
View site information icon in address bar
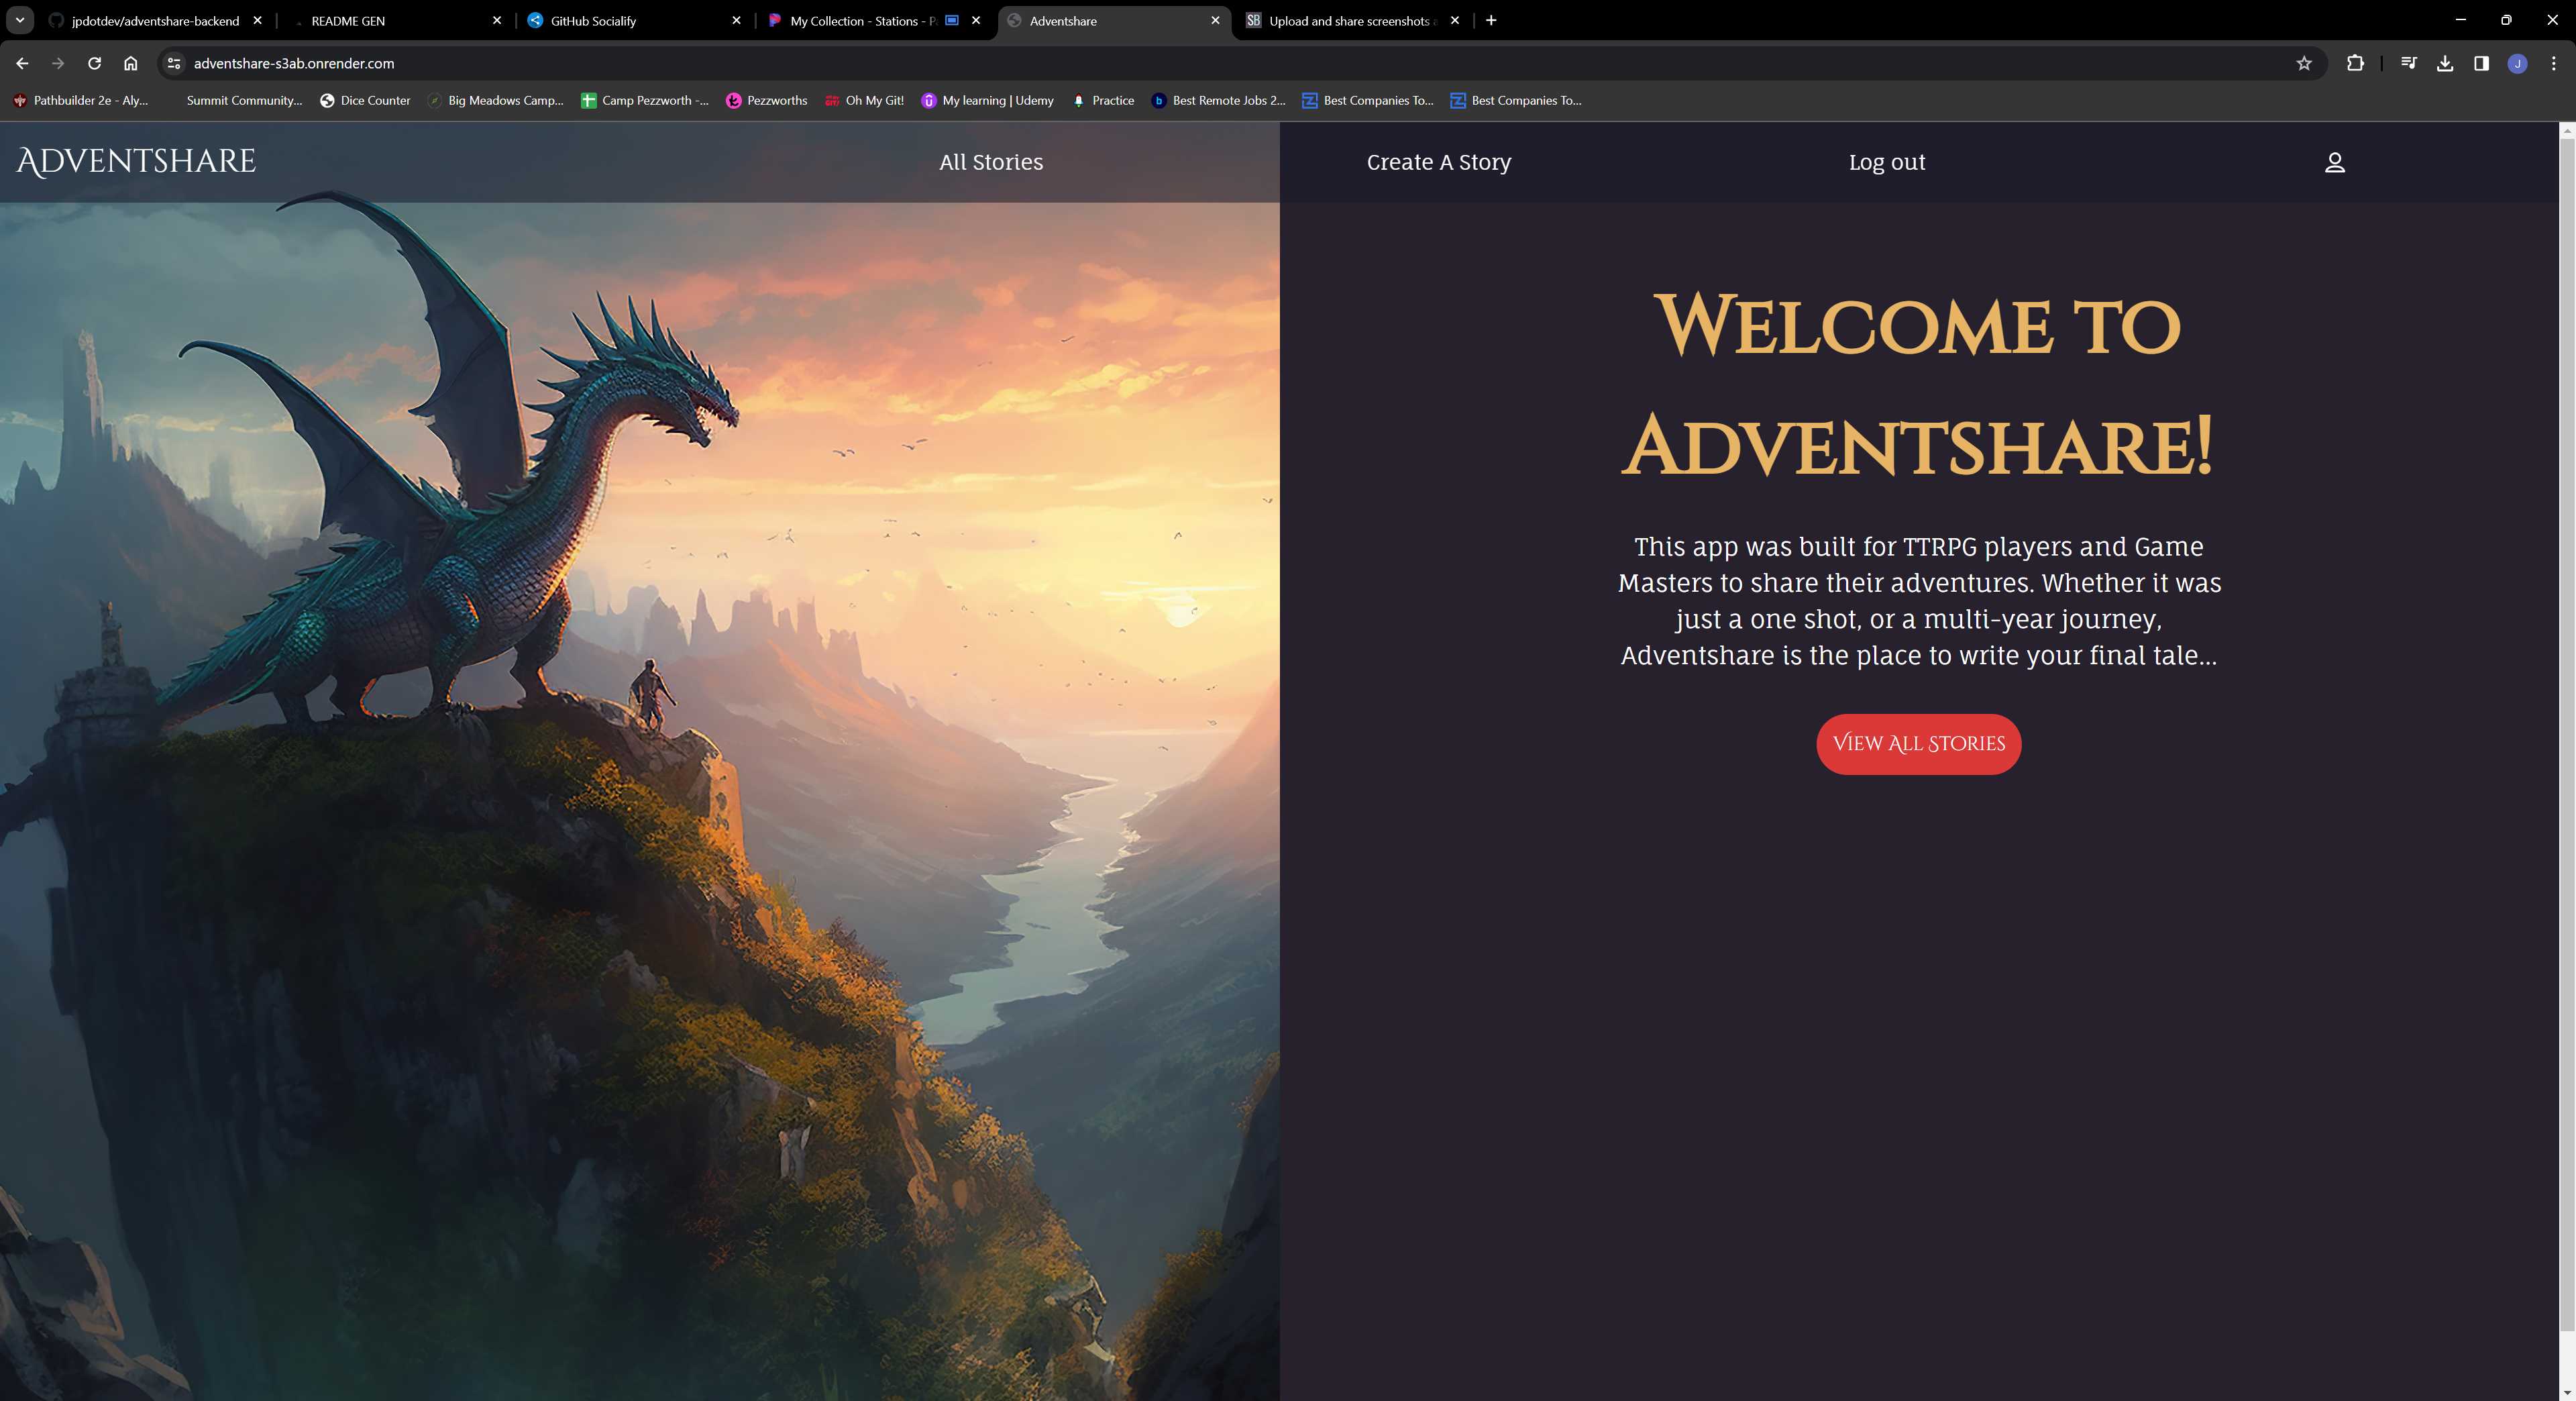tap(173, 63)
